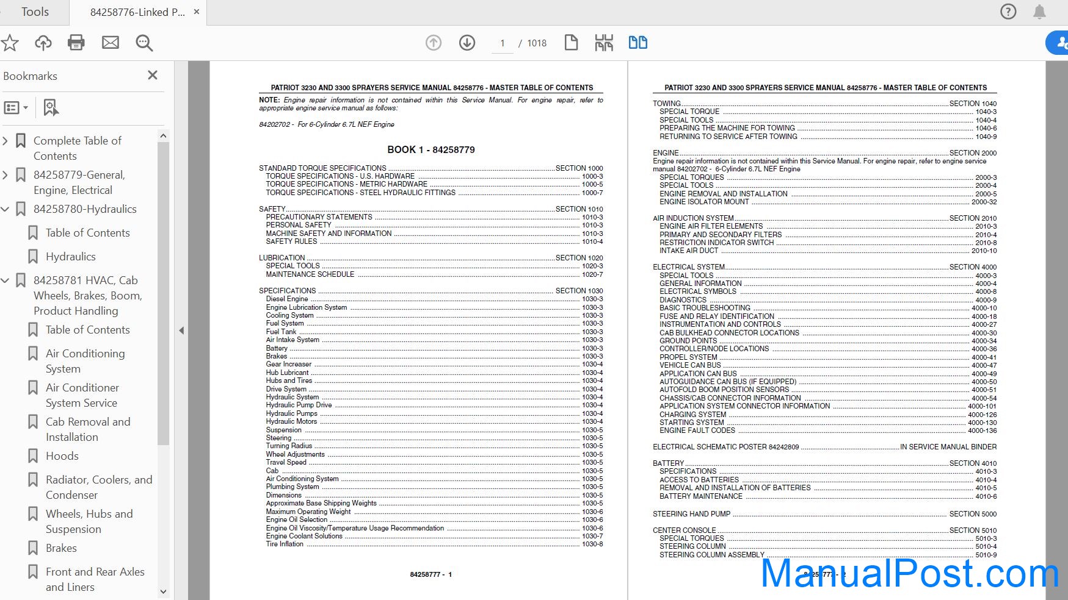Click bookmark icon beside Cab Removal and Installation

(33, 422)
